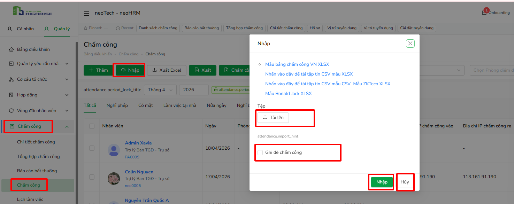Click the Cơ cấu tổ chức hierarchy icon
The height and width of the screenshot is (204, 514).
coord(11,79)
